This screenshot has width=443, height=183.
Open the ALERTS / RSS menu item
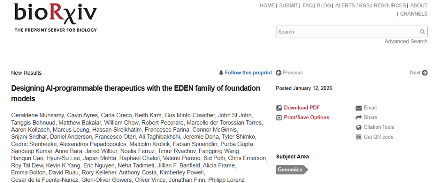[x=352, y=6]
